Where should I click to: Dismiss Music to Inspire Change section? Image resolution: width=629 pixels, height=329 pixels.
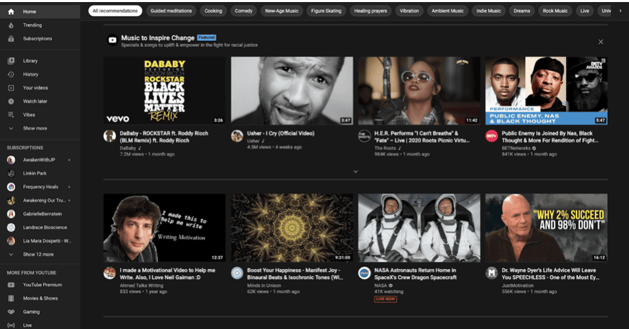(600, 42)
